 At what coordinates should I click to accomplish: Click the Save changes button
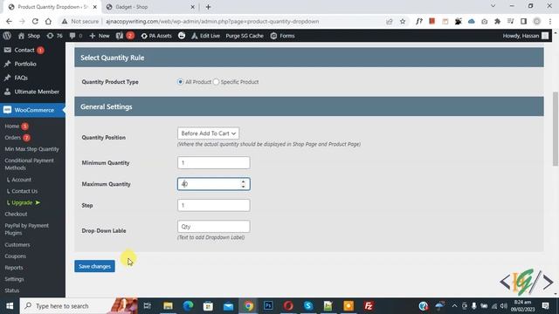[x=94, y=266]
